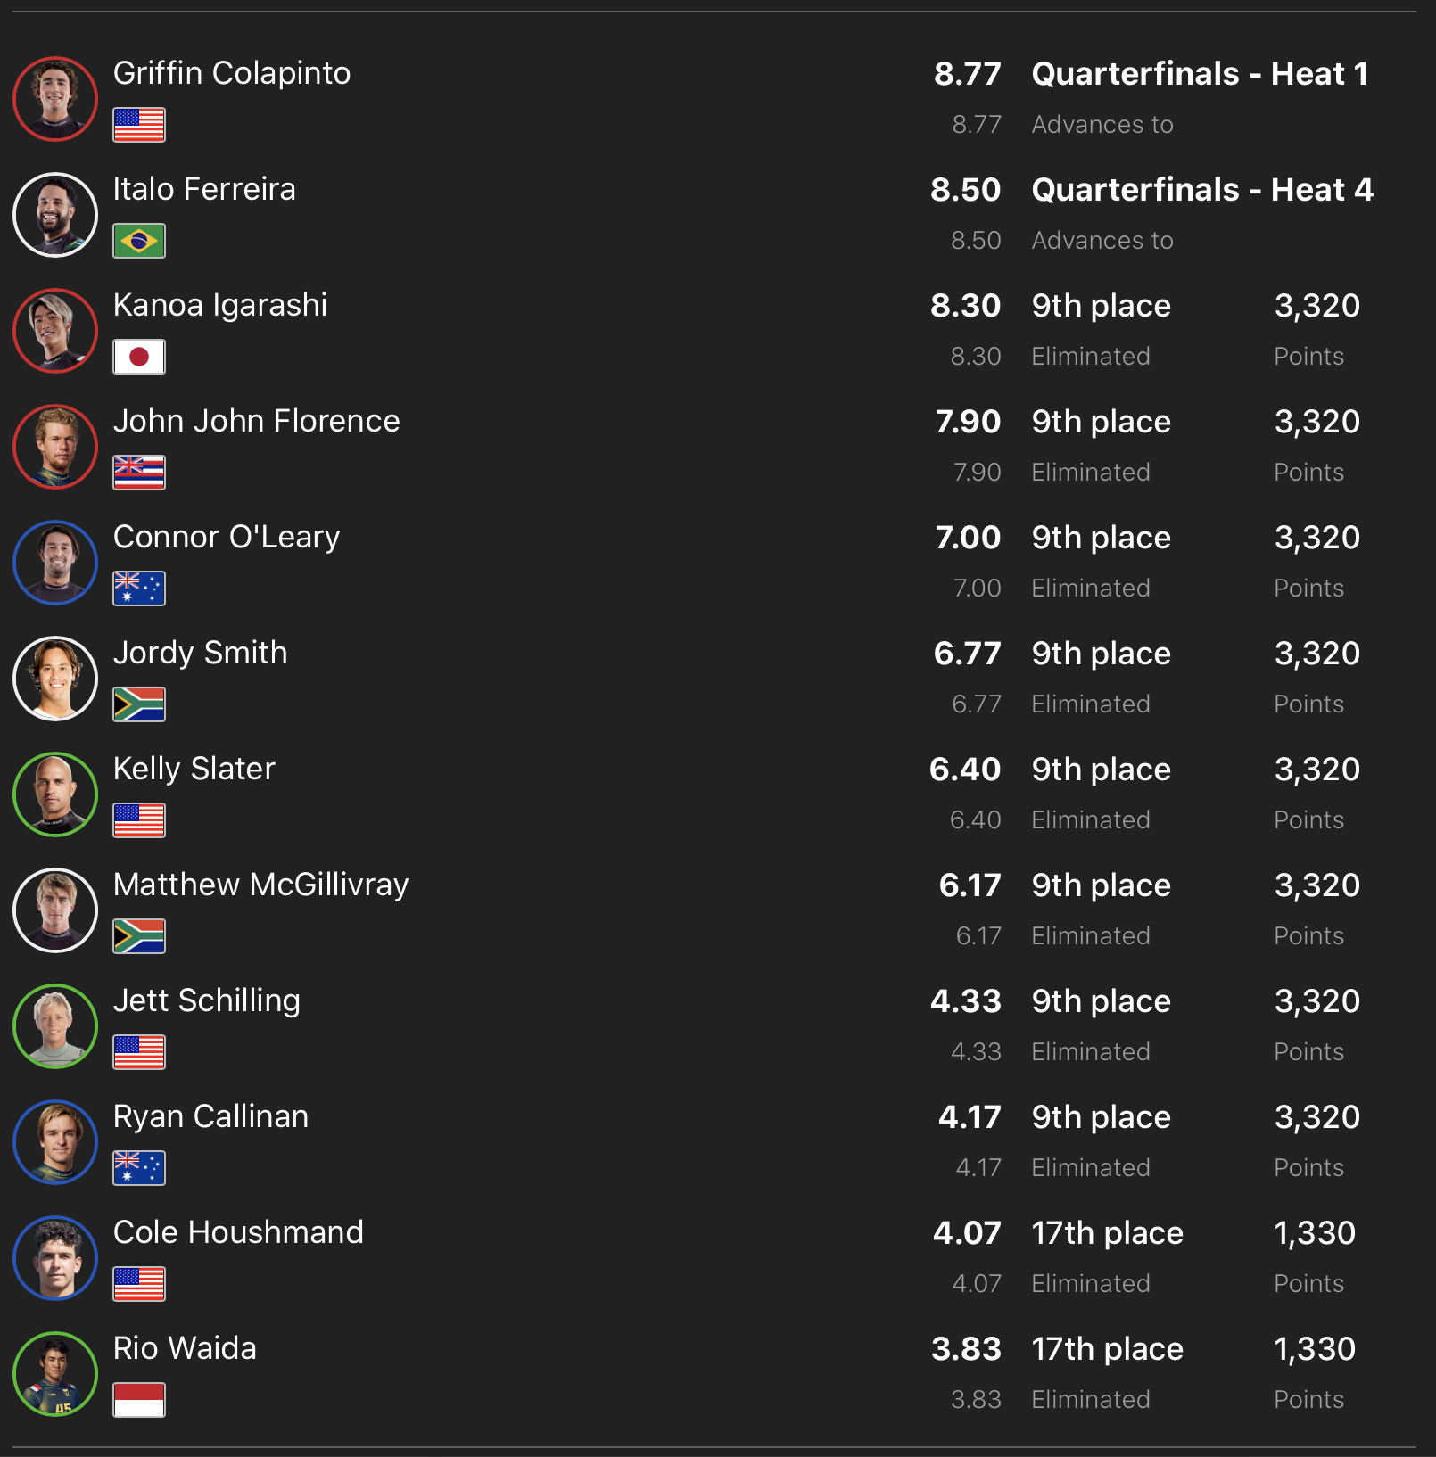Select John John Florence's name
The height and width of the screenshot is (1457, 1436).
257,421
